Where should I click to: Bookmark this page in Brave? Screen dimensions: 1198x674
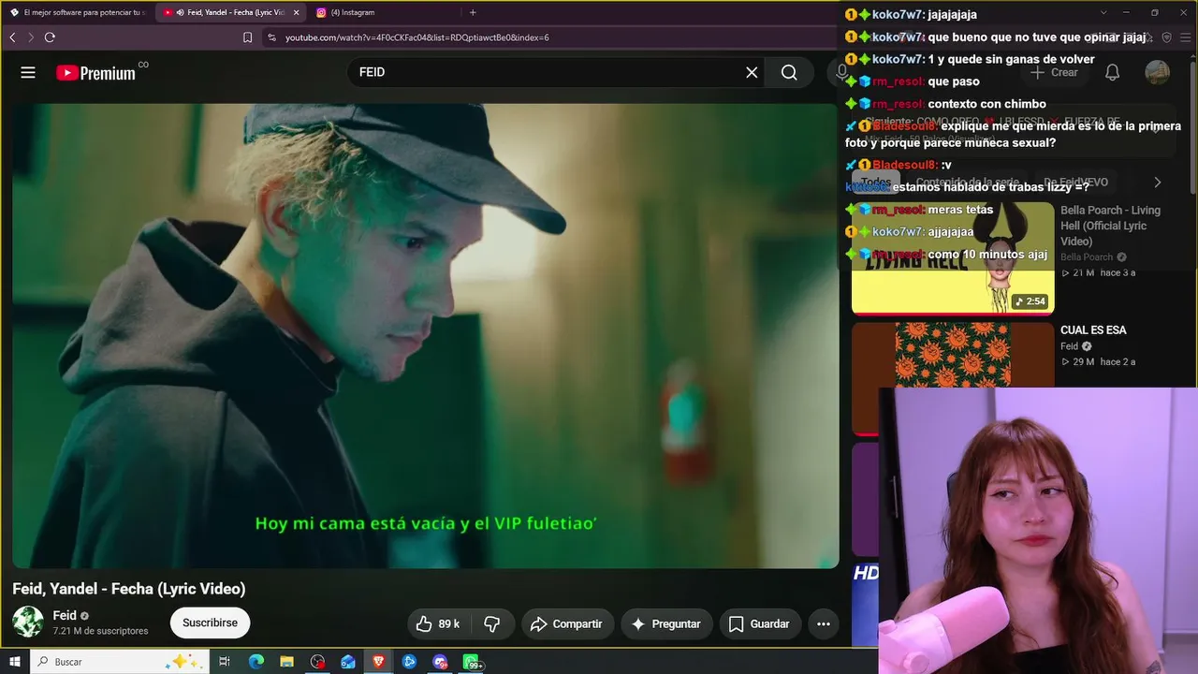247,37
